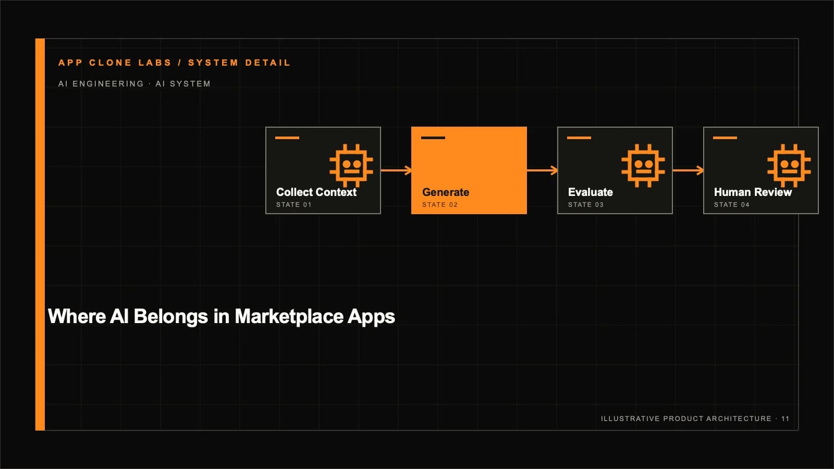Click the robot chip icon in Human Review card
The image size is (834, 469).
click(789, 166)
